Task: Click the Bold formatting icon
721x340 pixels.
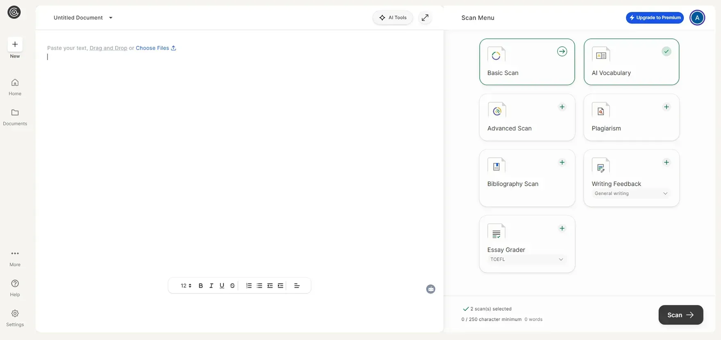Action: tap(201, 286)
